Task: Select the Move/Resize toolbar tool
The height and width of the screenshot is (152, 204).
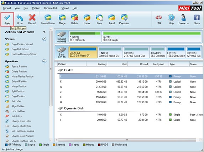Action: tap(48, 19)
